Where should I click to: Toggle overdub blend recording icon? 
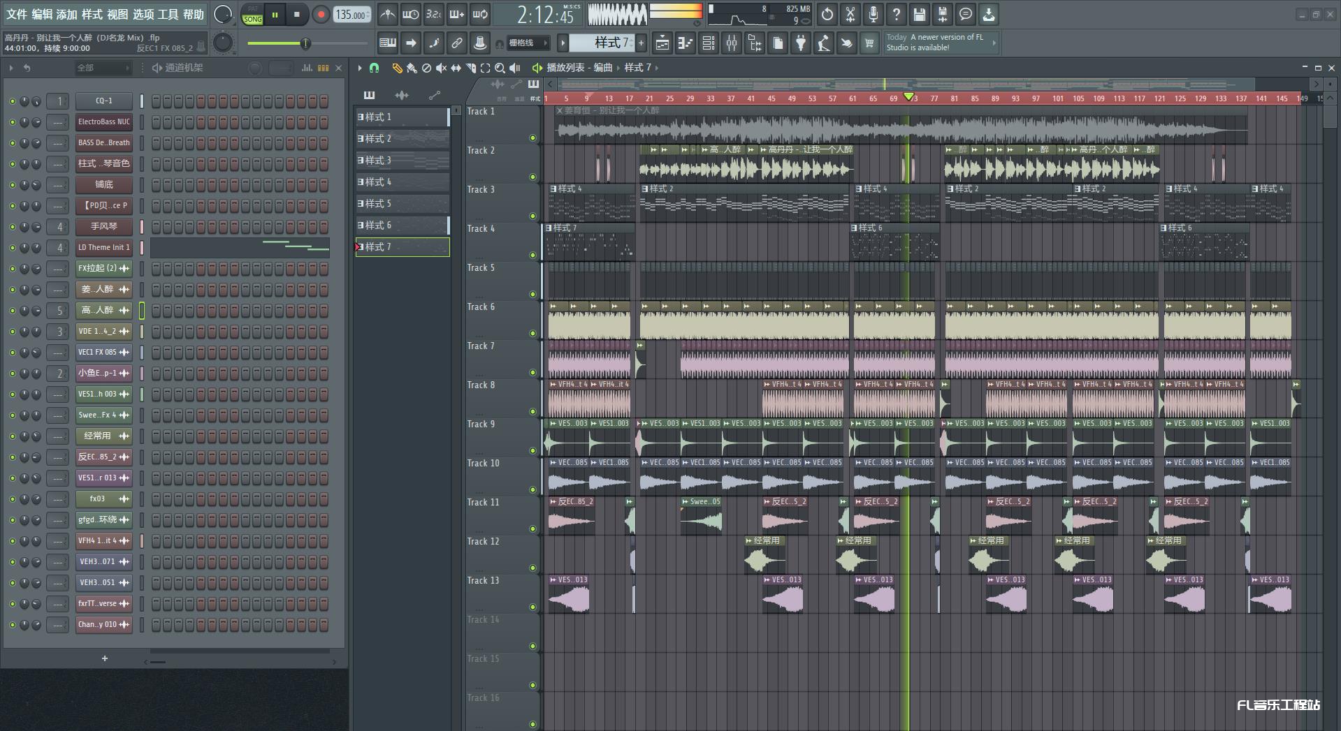457,14
